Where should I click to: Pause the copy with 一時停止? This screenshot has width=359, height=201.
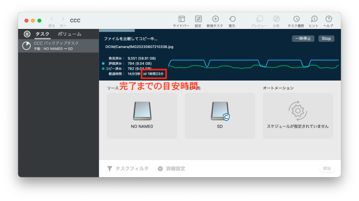coord(303,39)
